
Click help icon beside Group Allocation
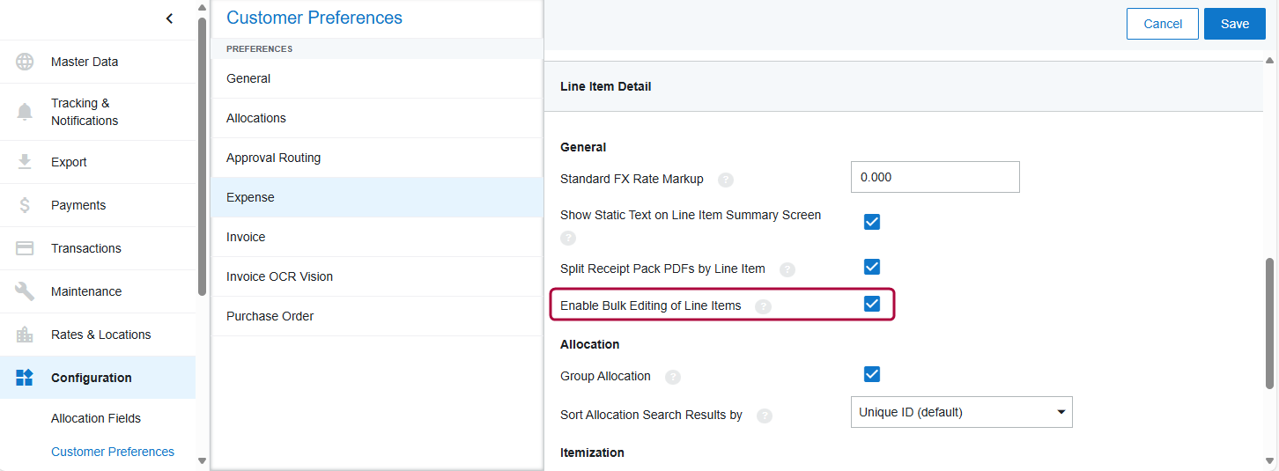tap(673, 377)
